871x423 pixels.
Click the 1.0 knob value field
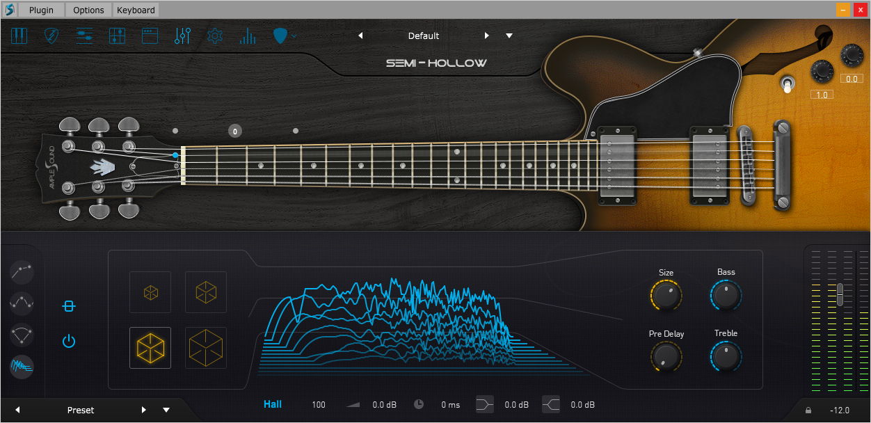pyautogui.click(x=822, y=95)
